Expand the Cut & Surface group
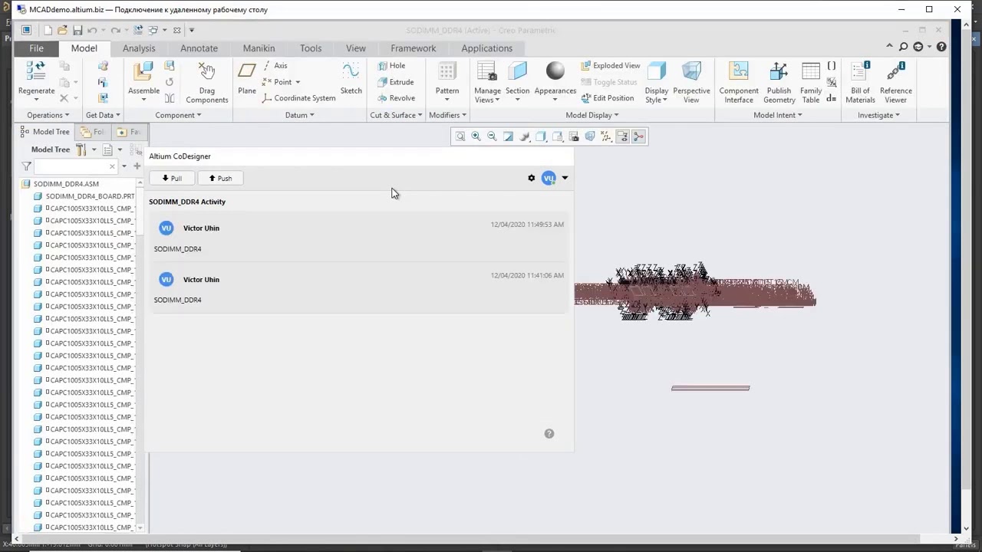982x552 pixels. coord(396,115)
